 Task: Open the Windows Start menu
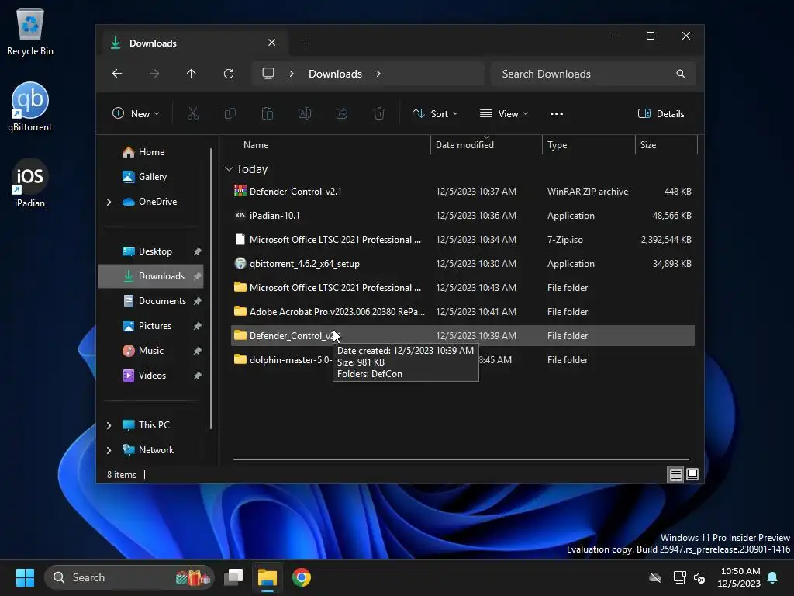pos(25,577)
